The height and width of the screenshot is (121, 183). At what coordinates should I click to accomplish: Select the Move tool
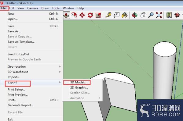click(82, 15)
